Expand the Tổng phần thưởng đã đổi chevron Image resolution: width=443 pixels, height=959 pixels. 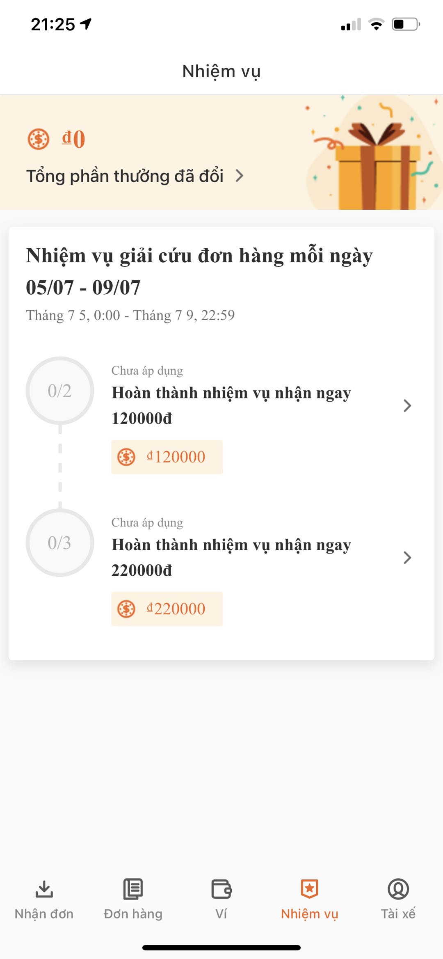coord(240,176)
